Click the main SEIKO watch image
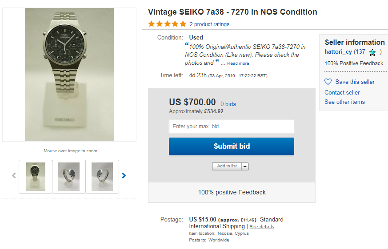Screen dimensions: 388x249 (x=69, y=75)
